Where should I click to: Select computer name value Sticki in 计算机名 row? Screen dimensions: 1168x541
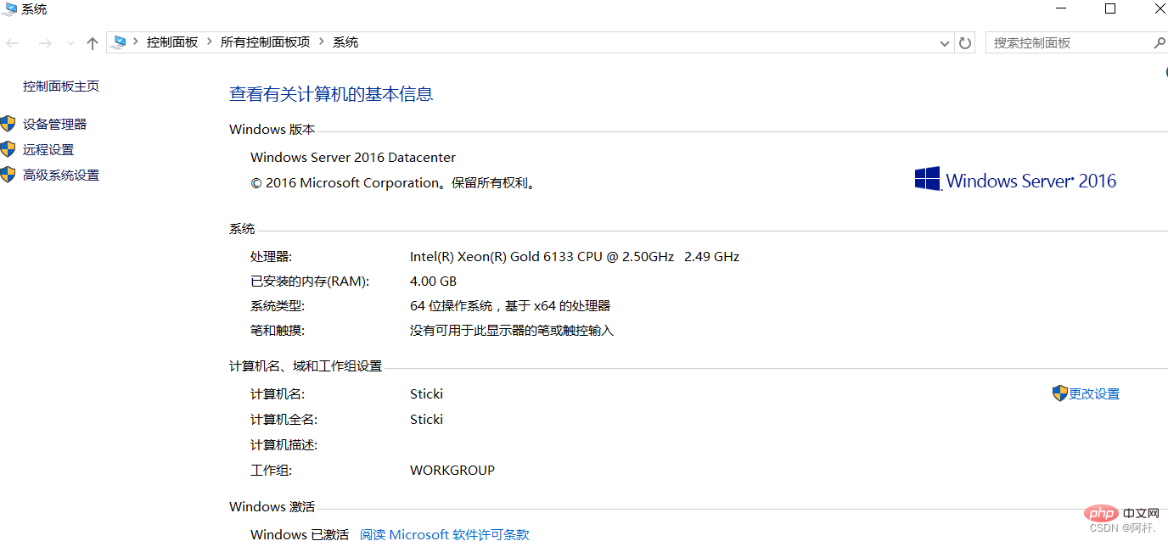click(427, 394)
